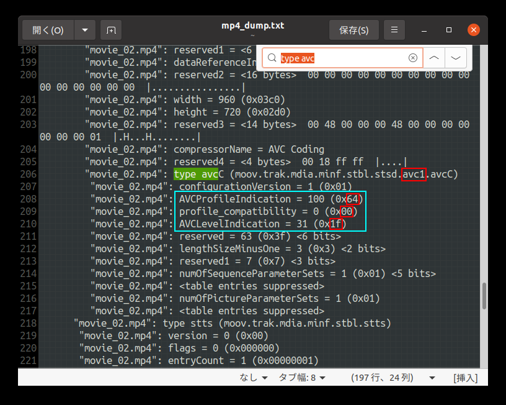Click '<table entries suppressed>' on line 217
Screen dimensions: 506x405
252,311
